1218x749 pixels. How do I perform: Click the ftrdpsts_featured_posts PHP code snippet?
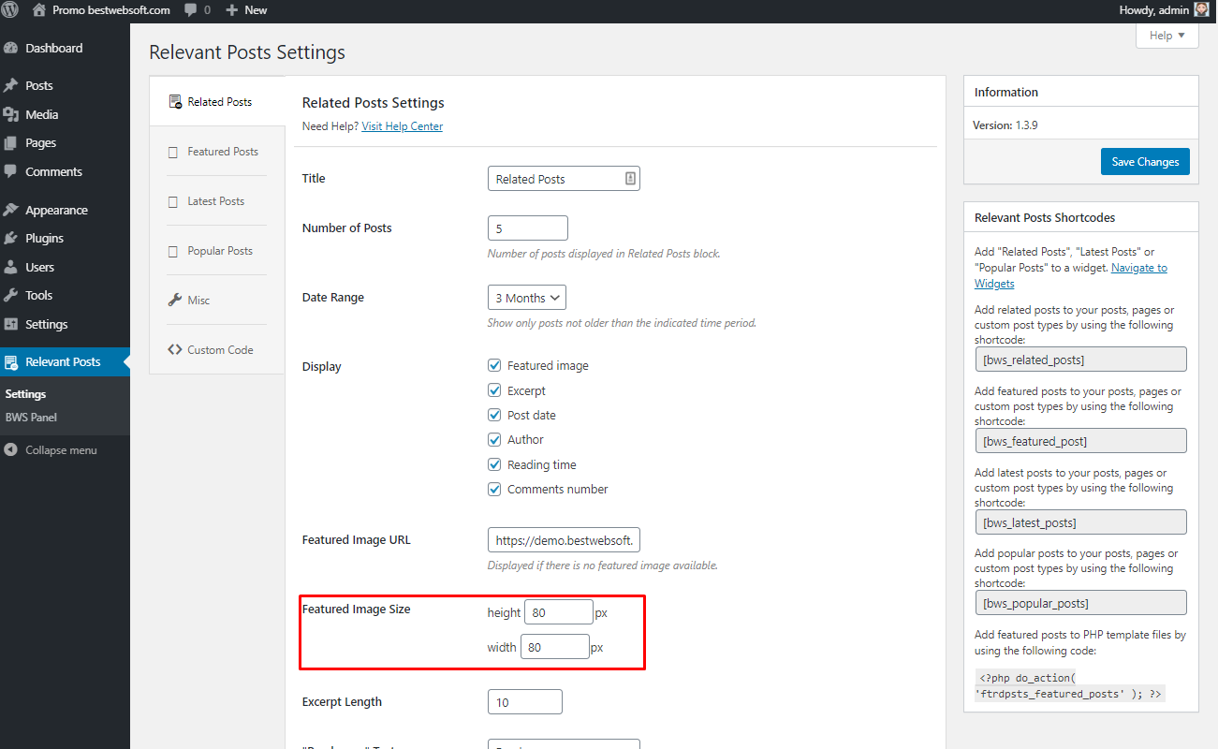1070,686
